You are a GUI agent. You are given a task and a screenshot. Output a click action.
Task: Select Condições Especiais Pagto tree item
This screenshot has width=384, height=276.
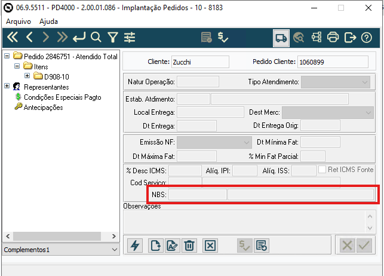point(63,97)
